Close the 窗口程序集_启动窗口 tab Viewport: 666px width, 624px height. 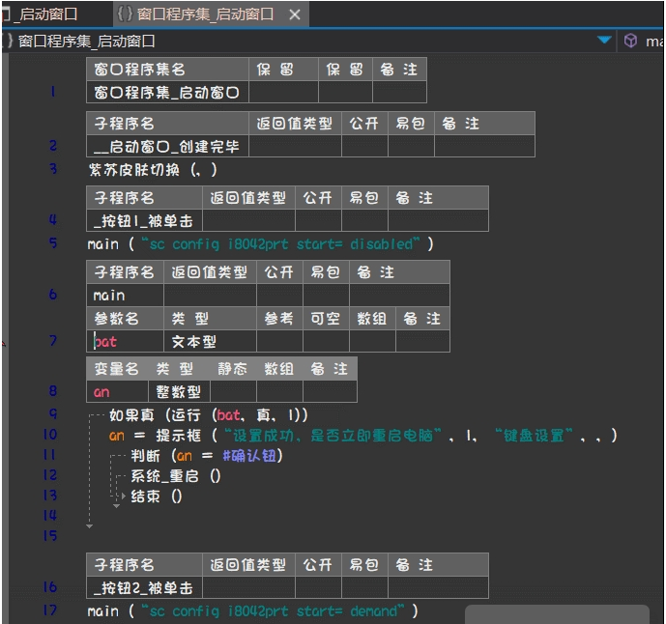coord(295,14)
